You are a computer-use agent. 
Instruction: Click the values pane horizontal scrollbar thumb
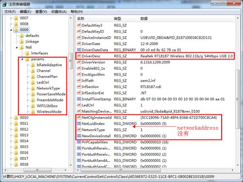121,170
